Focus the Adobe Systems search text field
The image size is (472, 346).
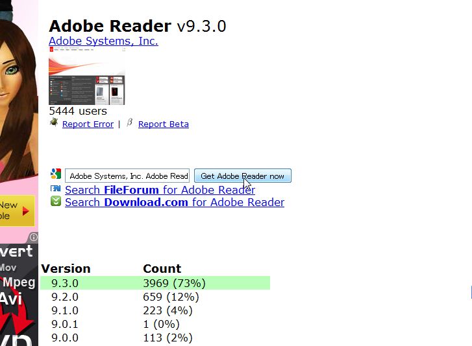tap(127, 176)
